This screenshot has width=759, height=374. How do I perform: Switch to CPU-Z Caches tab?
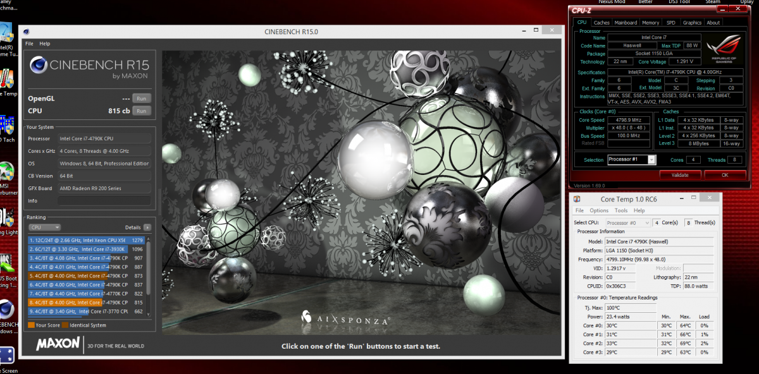click(x=602, y=23)
